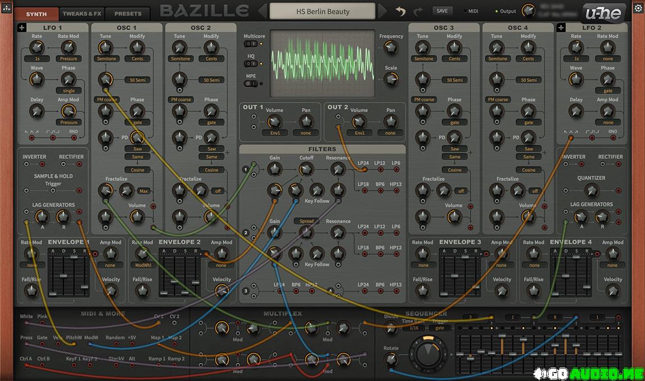Toggle the Multicore switch
645x381 pixels.
coord(251,44)
